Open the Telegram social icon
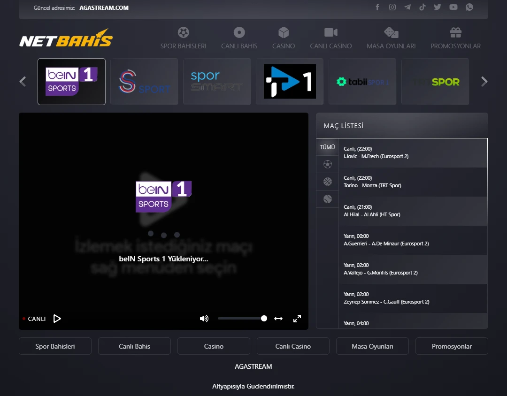This screenshot has width=507, height=396. tap(407, 7)
